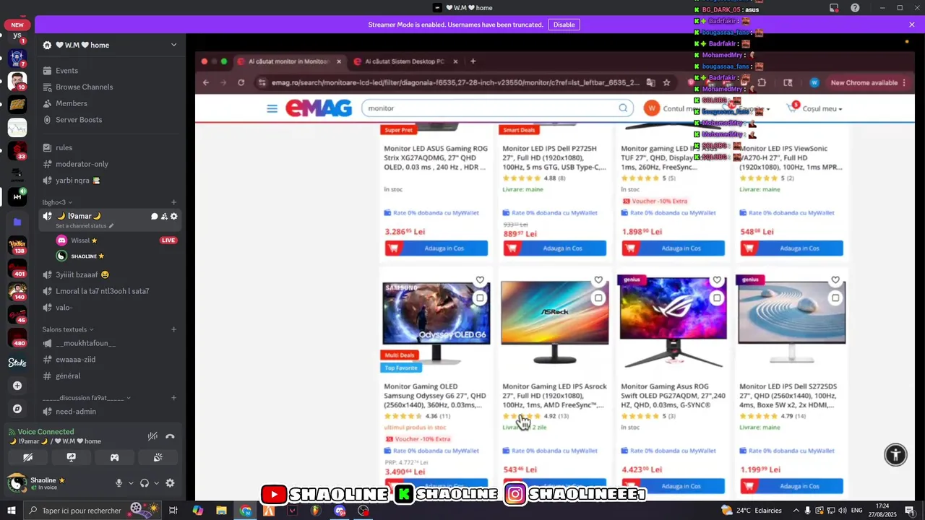Add a server with the plus button
Screen dimensions: 925x520
point(17,386)
